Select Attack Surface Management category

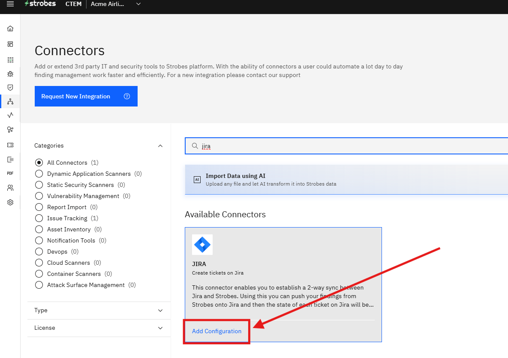(39, 285)
